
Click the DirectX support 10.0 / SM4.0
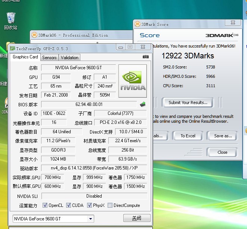click(131, 132)
